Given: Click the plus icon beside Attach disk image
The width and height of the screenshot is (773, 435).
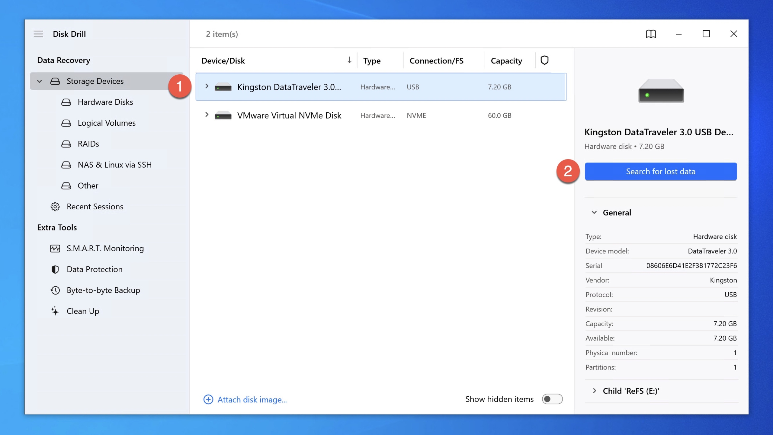Looking at the screenshot, I should point(208,399).
